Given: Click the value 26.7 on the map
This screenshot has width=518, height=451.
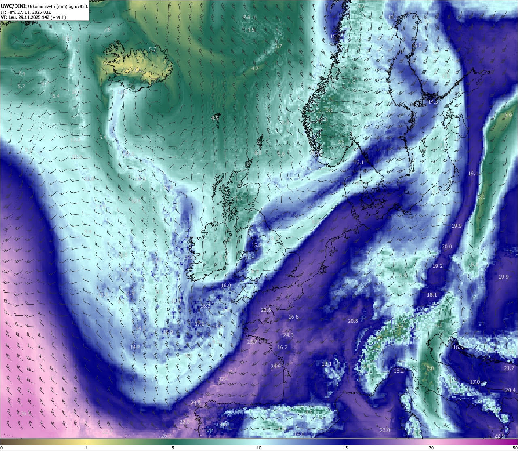Looking at the screenshot, I should pyautogui.click(x=166, y=436).
